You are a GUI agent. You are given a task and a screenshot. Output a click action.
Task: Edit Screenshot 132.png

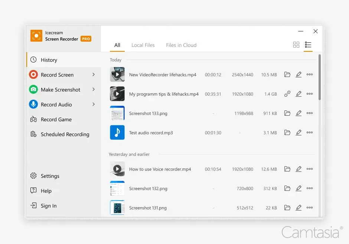point(299,188)
